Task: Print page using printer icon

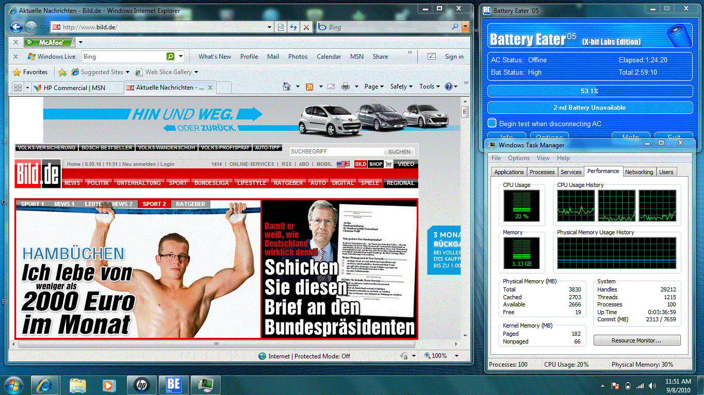Action: pyautogui.click(x=346, y=87)
